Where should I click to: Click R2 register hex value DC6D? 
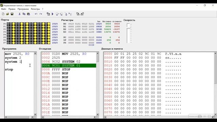99,29
